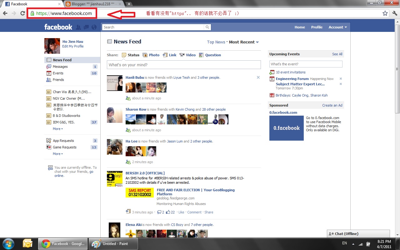400x250 pixels.
Task: Open Outlook icon in taskbar
Action: point(27,243)
